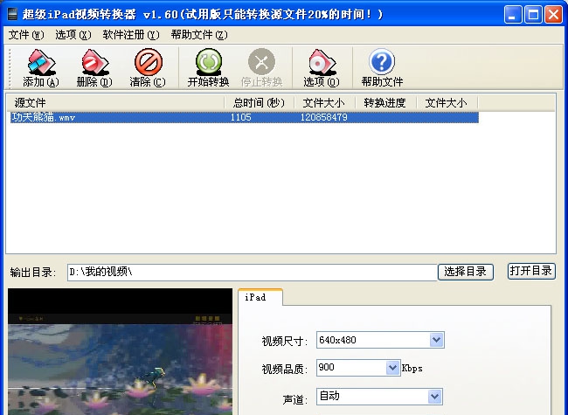Select the 功夫熊猫.wmv file row

coord(245,117)
